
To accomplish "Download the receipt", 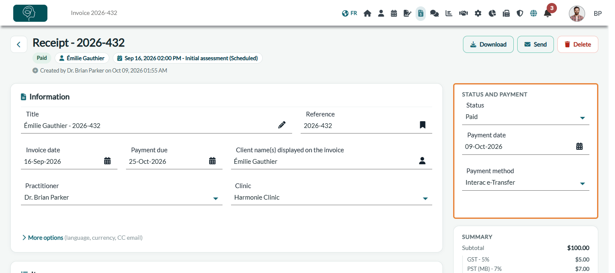I will (488, 44).
